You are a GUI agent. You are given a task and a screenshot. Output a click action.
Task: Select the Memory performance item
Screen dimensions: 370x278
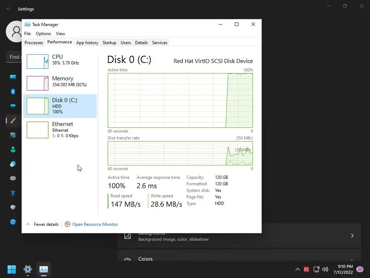click(x=60, y=83)
